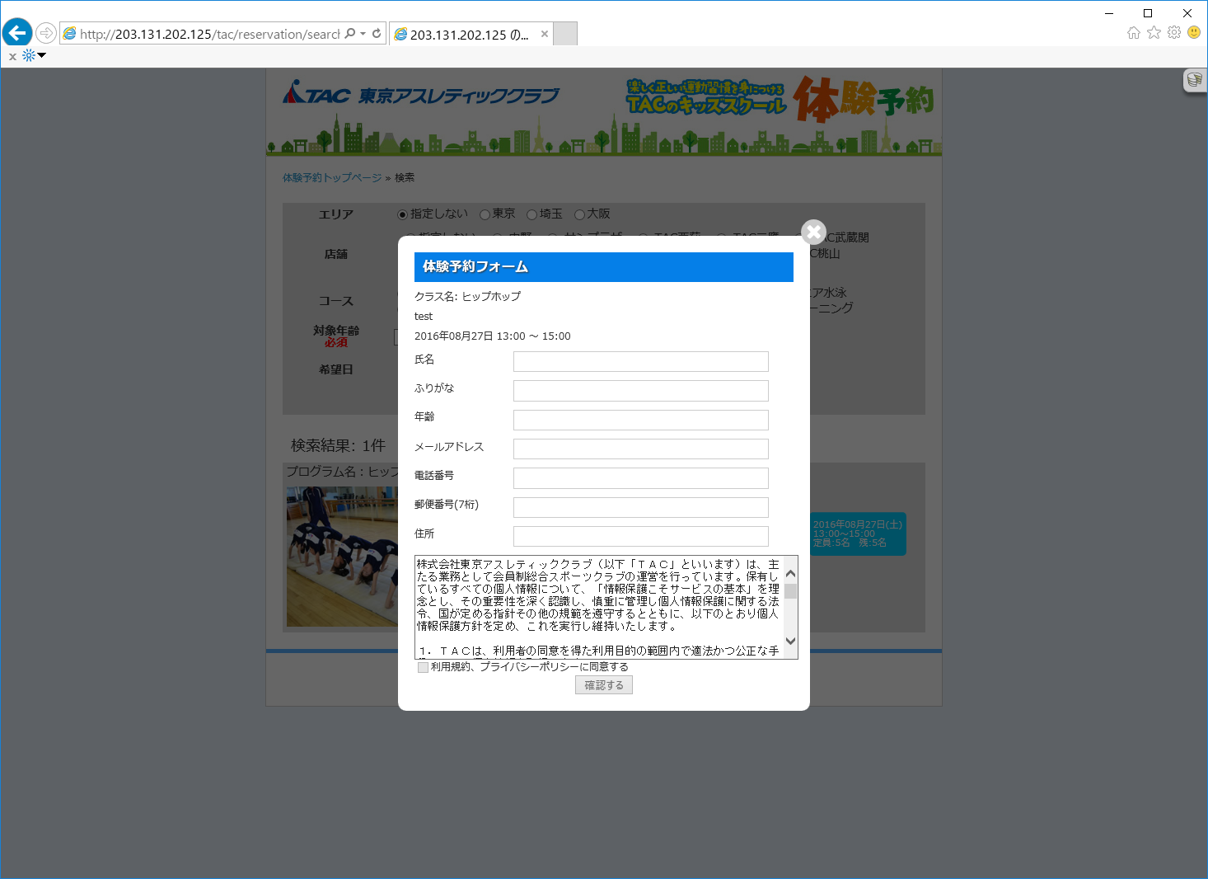
Task: Click the 体験予約 header banner image
Action: [779, 99]
